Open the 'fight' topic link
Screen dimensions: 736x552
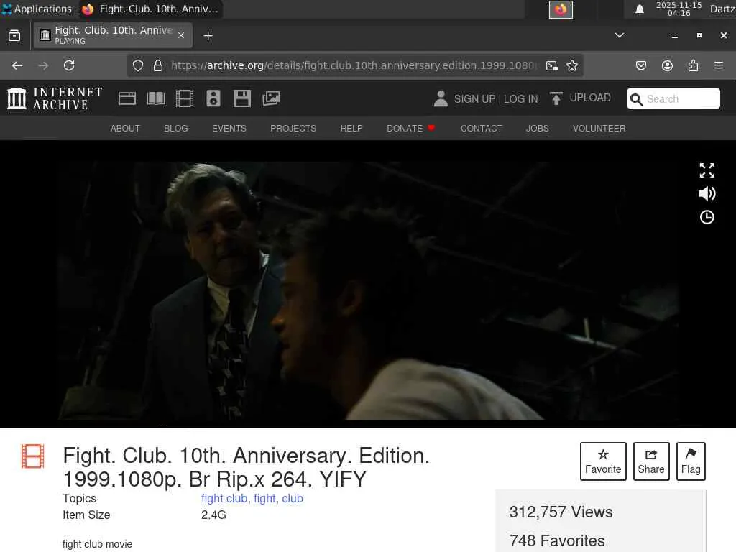(x=264, y=499)
